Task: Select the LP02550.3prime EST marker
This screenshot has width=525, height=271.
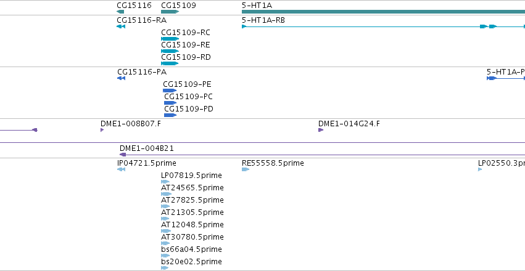Action: coord(480,169)
